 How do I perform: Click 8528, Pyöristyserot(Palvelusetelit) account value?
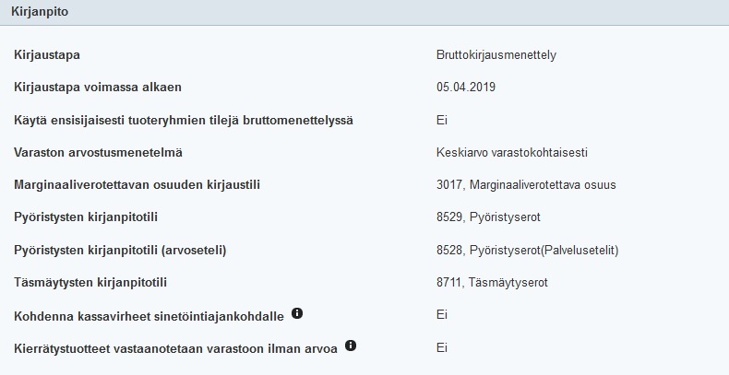527,250
